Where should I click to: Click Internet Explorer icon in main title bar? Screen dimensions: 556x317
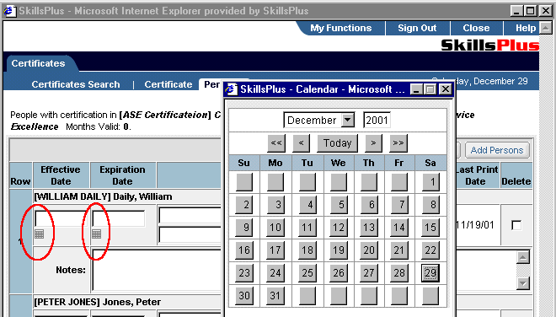tap(9, 11)
